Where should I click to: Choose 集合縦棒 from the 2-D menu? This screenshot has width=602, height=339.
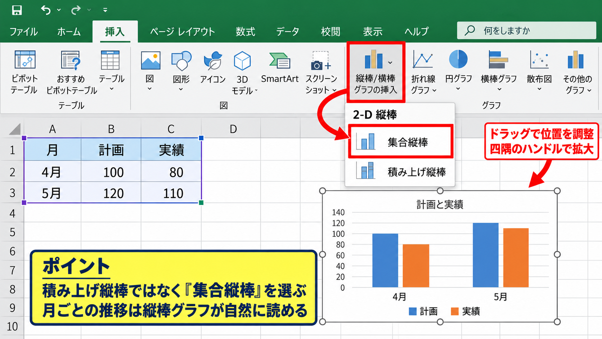click(400, 142)
